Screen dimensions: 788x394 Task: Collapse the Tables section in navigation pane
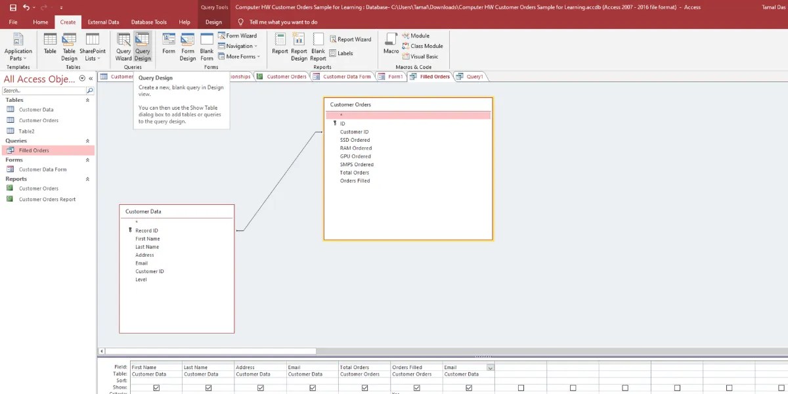tap(87, 100)
